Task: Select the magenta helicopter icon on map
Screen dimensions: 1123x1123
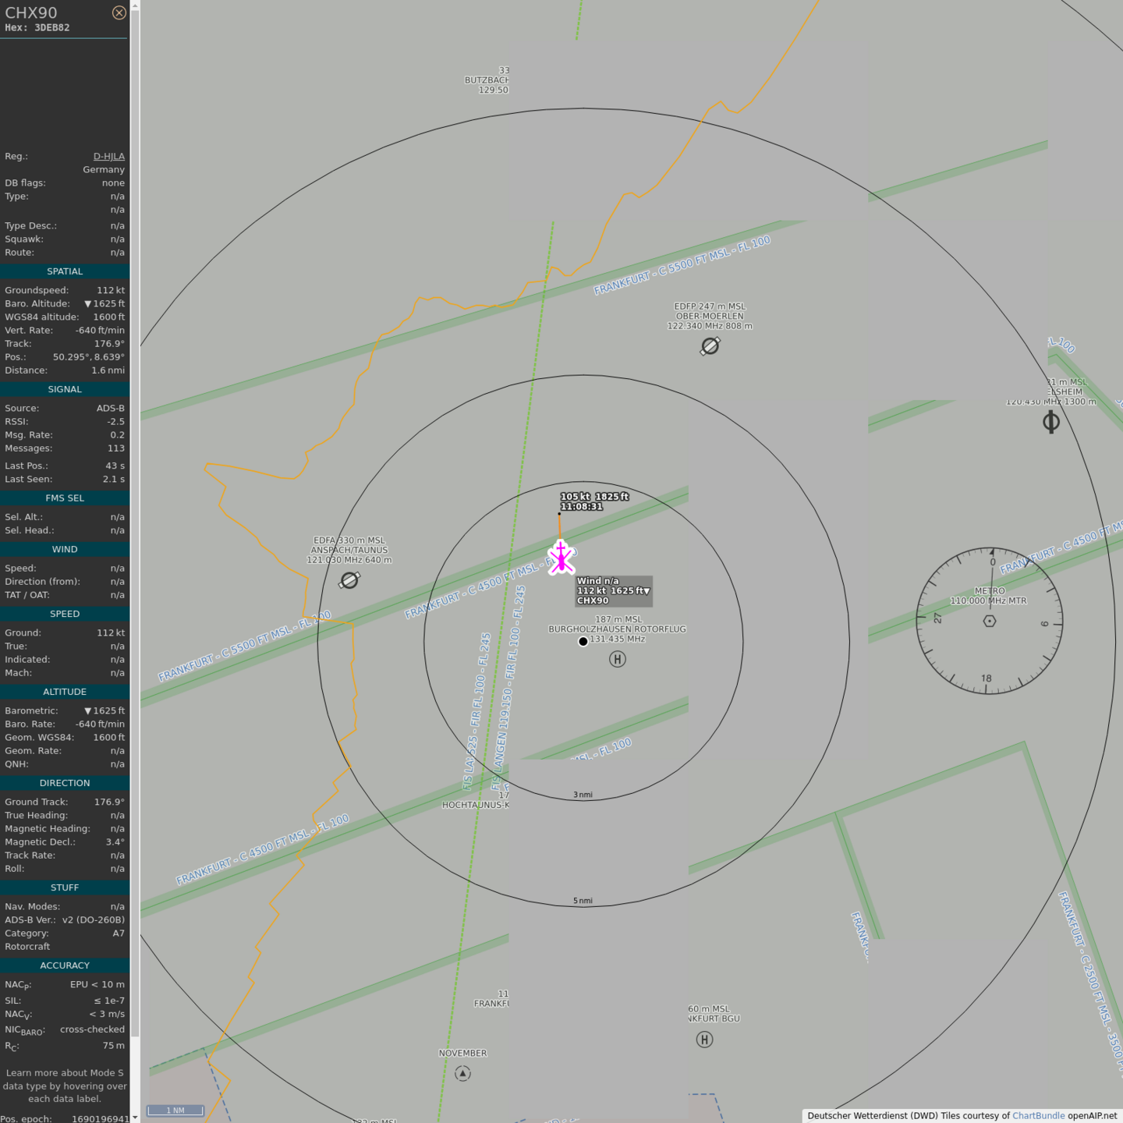Action: pyautogui.click(x=561, y=558)
